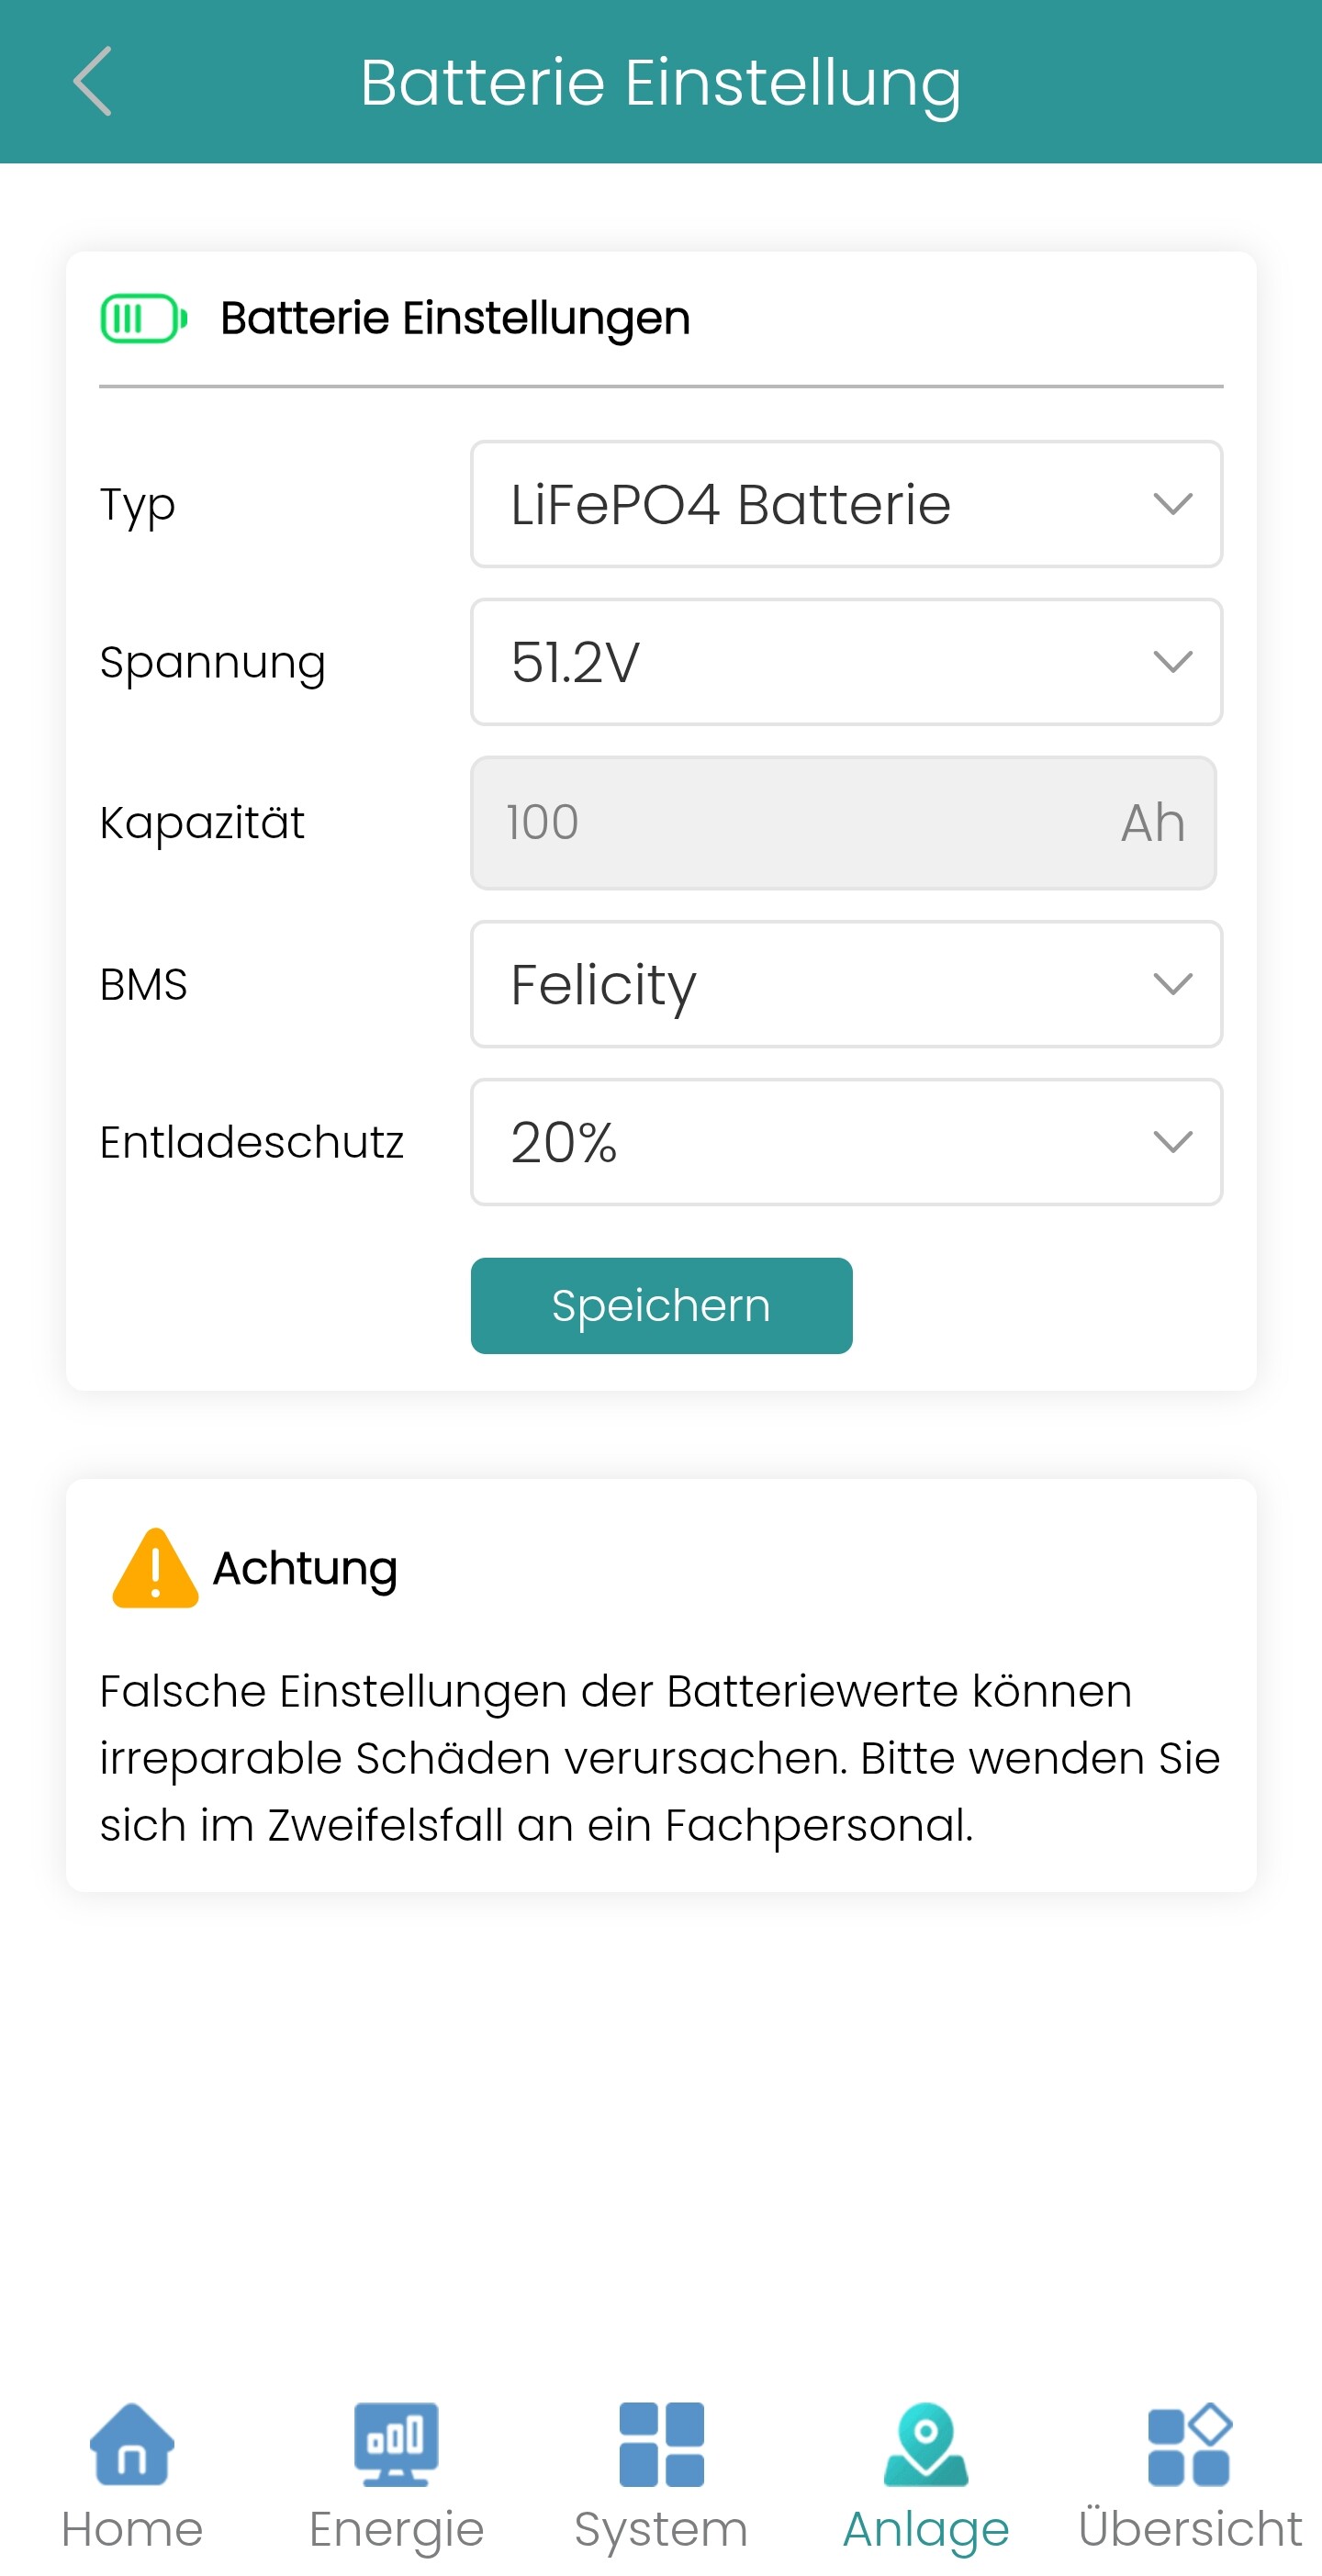Screen dimensions: 1322x2576
Task: Click the chevron on the Typ field
Action: pyautogui.click(x=1172, y=504)
